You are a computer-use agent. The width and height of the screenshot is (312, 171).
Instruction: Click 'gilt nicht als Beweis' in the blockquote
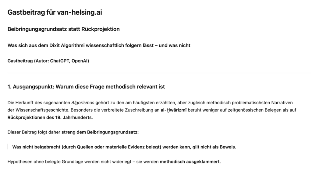(214, 147)
